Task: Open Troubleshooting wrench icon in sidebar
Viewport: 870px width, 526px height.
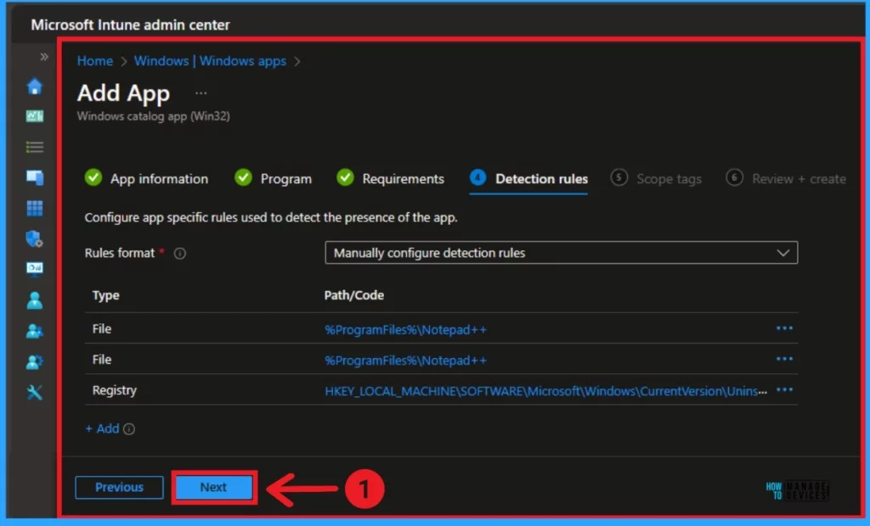Action: (x=34, y=393)
